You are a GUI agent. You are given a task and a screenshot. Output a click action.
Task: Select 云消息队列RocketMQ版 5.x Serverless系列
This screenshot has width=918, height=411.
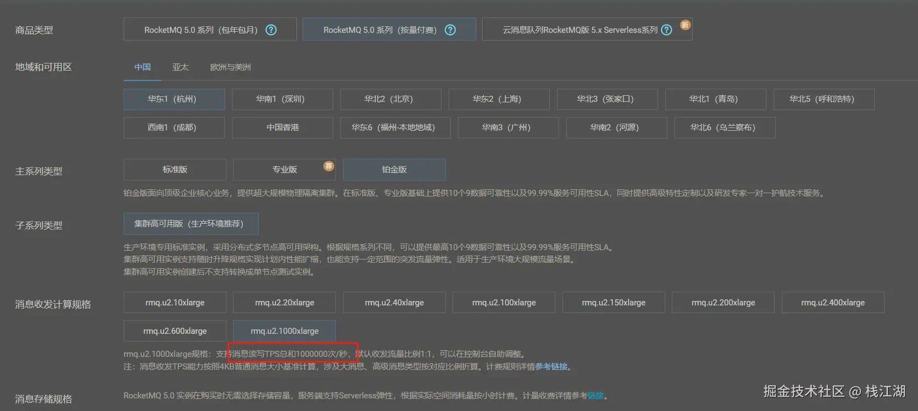tap(587, 30)
